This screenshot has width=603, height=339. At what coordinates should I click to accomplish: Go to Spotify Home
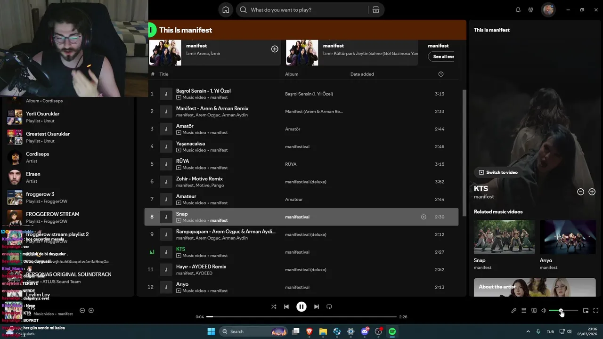(226, 10)
